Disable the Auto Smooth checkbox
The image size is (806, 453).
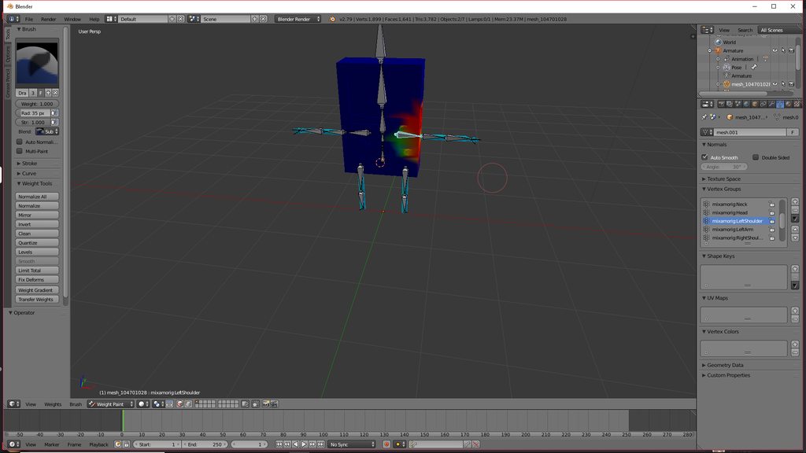[704, 157]
